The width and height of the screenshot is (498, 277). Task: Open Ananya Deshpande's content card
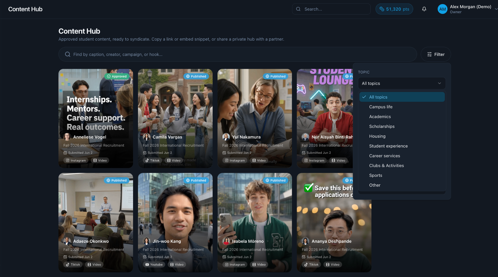(334, 223)
